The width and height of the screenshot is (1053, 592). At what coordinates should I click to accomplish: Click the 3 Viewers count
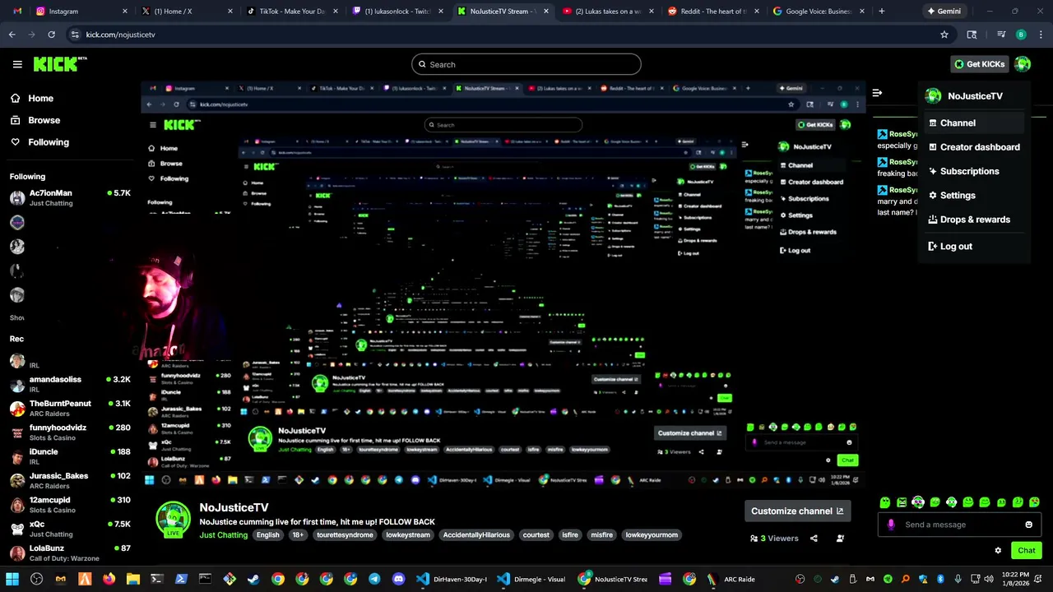(x=774, y=539)
